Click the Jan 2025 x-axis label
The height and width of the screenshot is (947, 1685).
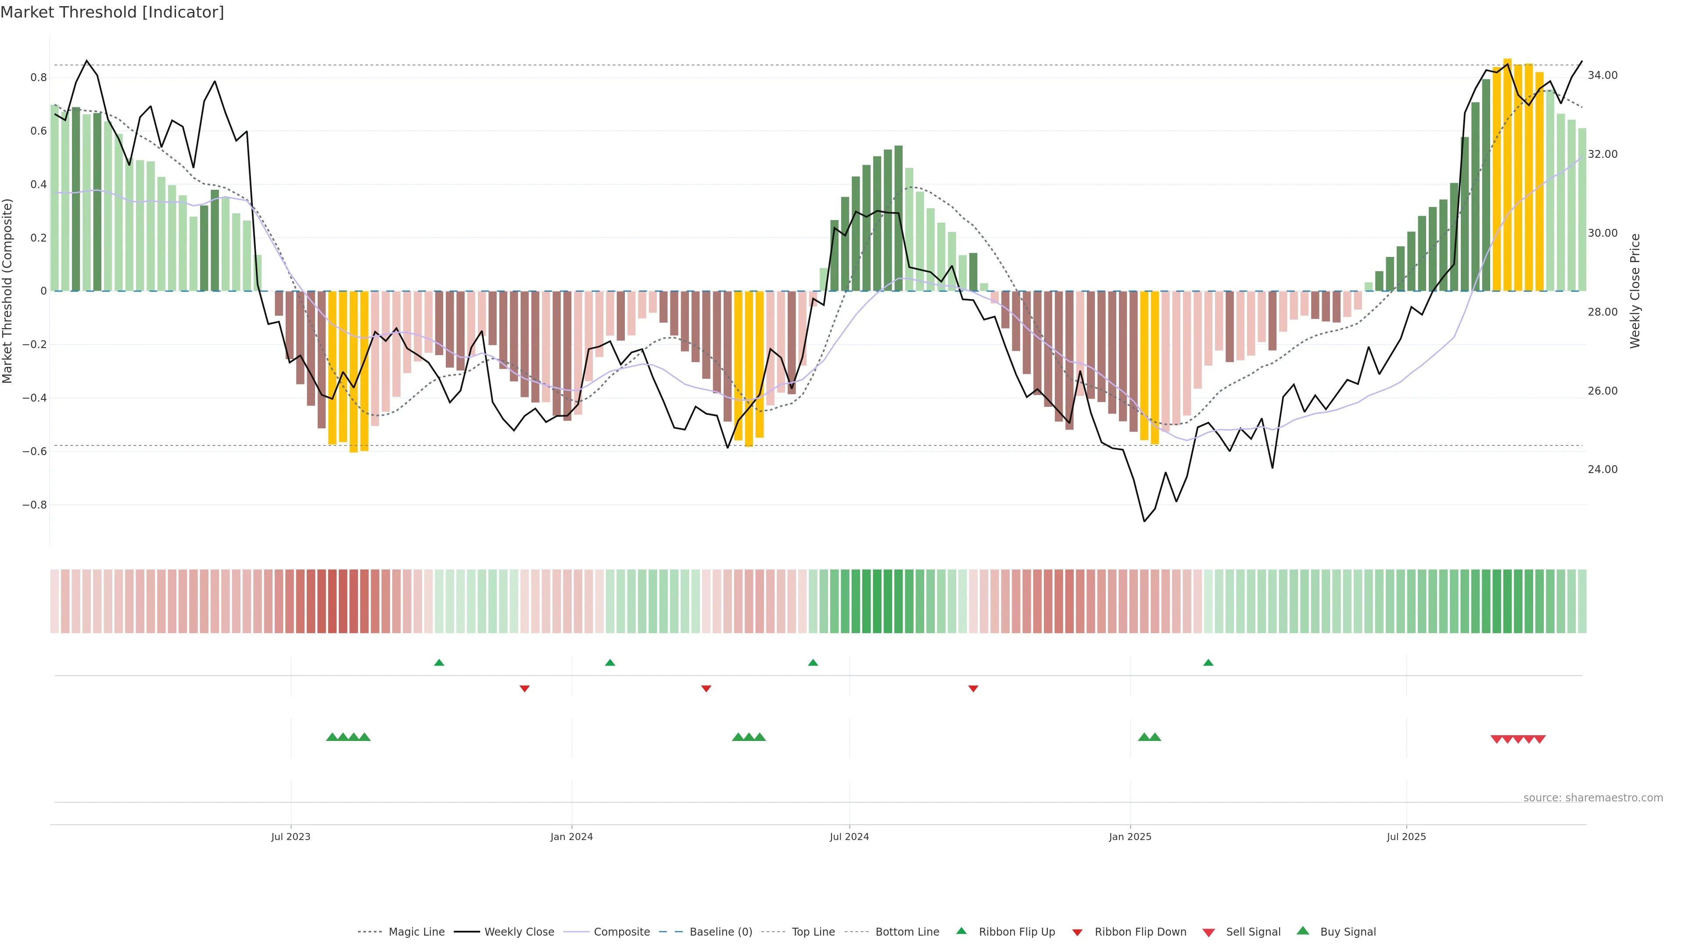(1129, 837)
